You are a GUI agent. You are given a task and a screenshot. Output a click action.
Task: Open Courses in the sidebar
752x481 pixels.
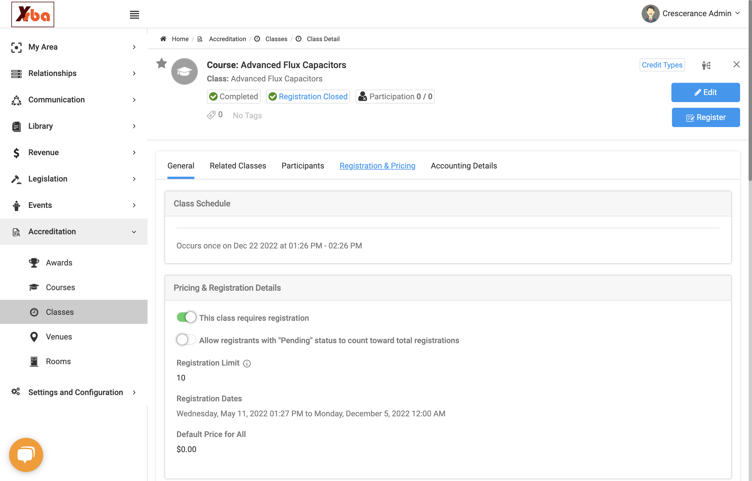click(x=74, y=287)
